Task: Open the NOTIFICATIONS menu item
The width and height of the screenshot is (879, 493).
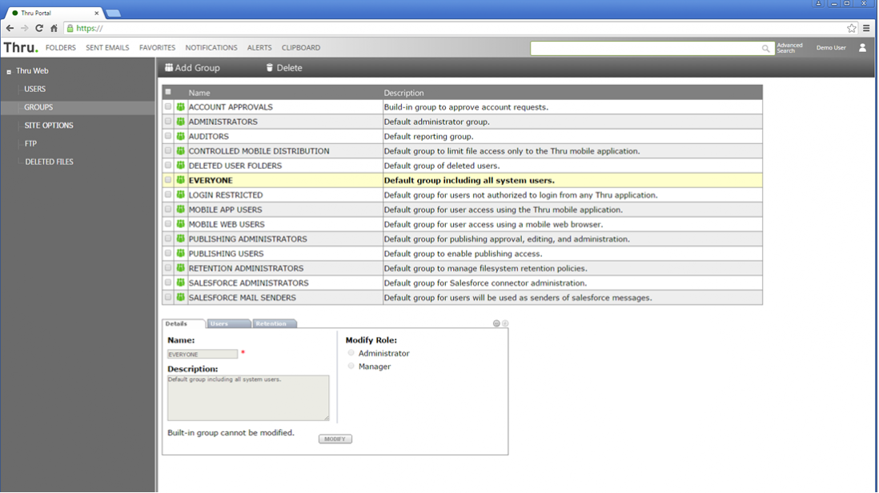Action: [211, 48]
